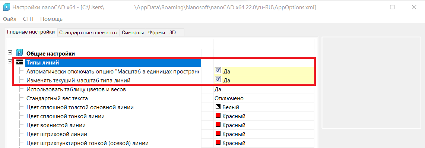Open the Файл menu
The height and width of the screenshot is (148, 425).
[10, 19]
